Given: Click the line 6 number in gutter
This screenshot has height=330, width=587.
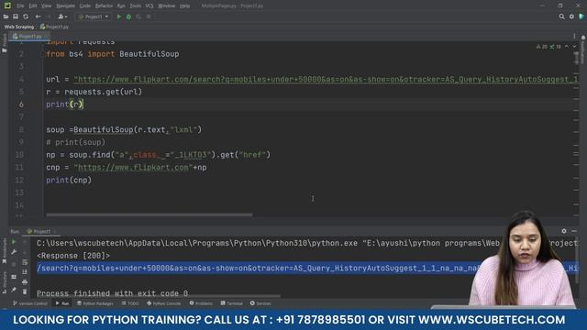Looking at the screenshot, I should pyautogui.click(x=21, y=104).
